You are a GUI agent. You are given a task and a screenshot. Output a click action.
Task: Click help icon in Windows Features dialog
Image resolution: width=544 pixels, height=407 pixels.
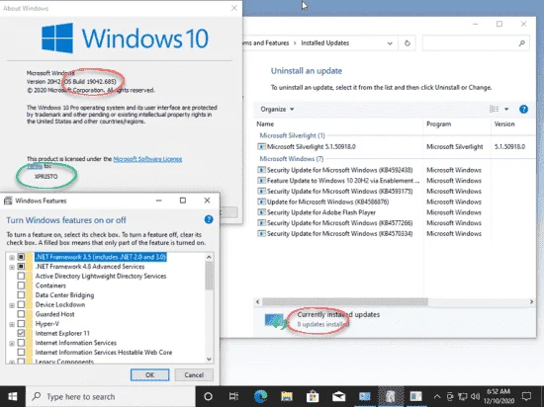tap(209, 219)
